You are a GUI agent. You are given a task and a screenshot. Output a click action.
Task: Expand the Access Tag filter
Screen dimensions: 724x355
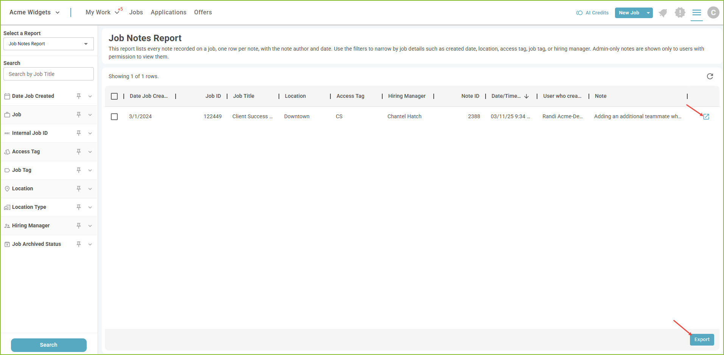pyautogui.click(x=90, y=152)
